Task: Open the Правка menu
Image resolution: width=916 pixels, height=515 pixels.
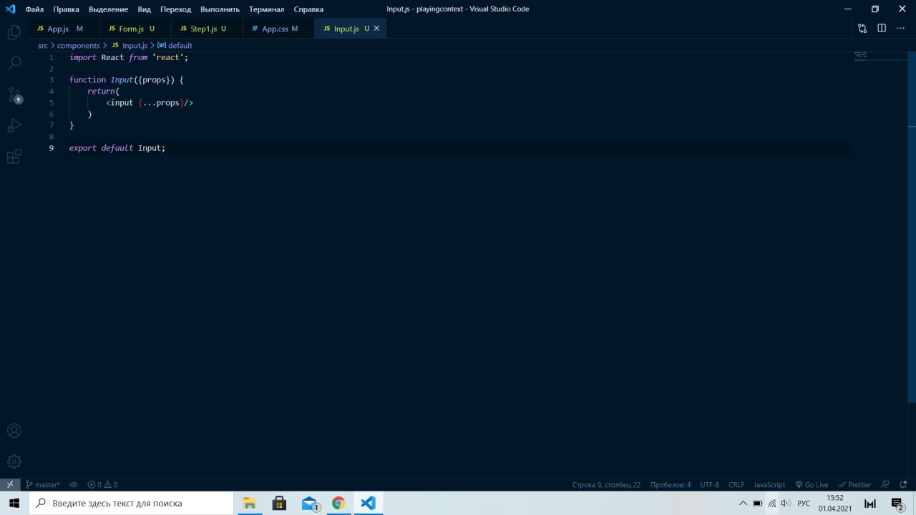Action: (66, 9)
